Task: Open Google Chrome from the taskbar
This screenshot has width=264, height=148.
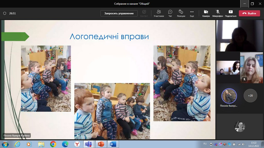Action: point(53,144)
